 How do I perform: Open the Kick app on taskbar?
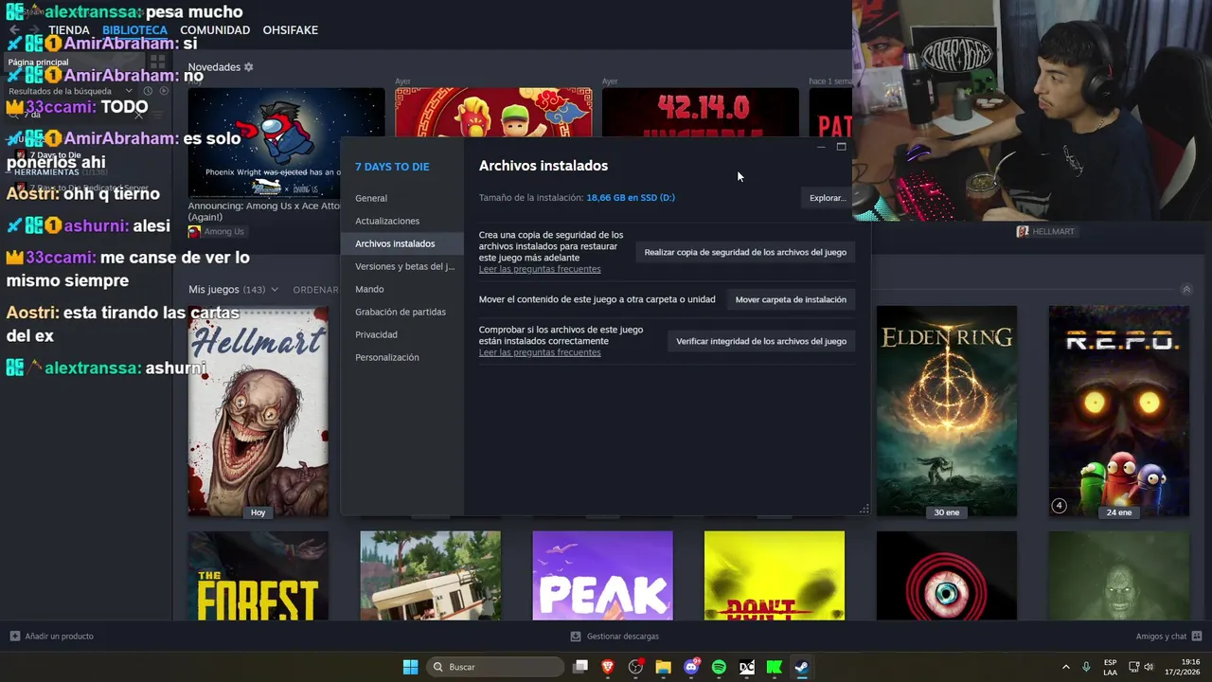coord(774,667)
